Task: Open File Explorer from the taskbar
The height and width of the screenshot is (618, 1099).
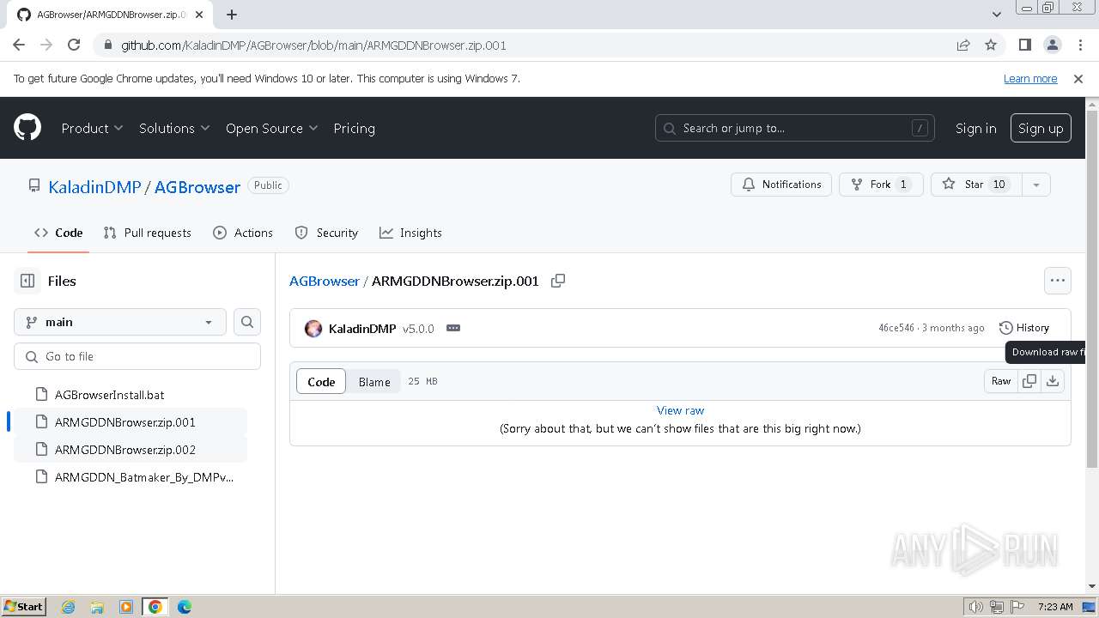Action: [97, 607]
